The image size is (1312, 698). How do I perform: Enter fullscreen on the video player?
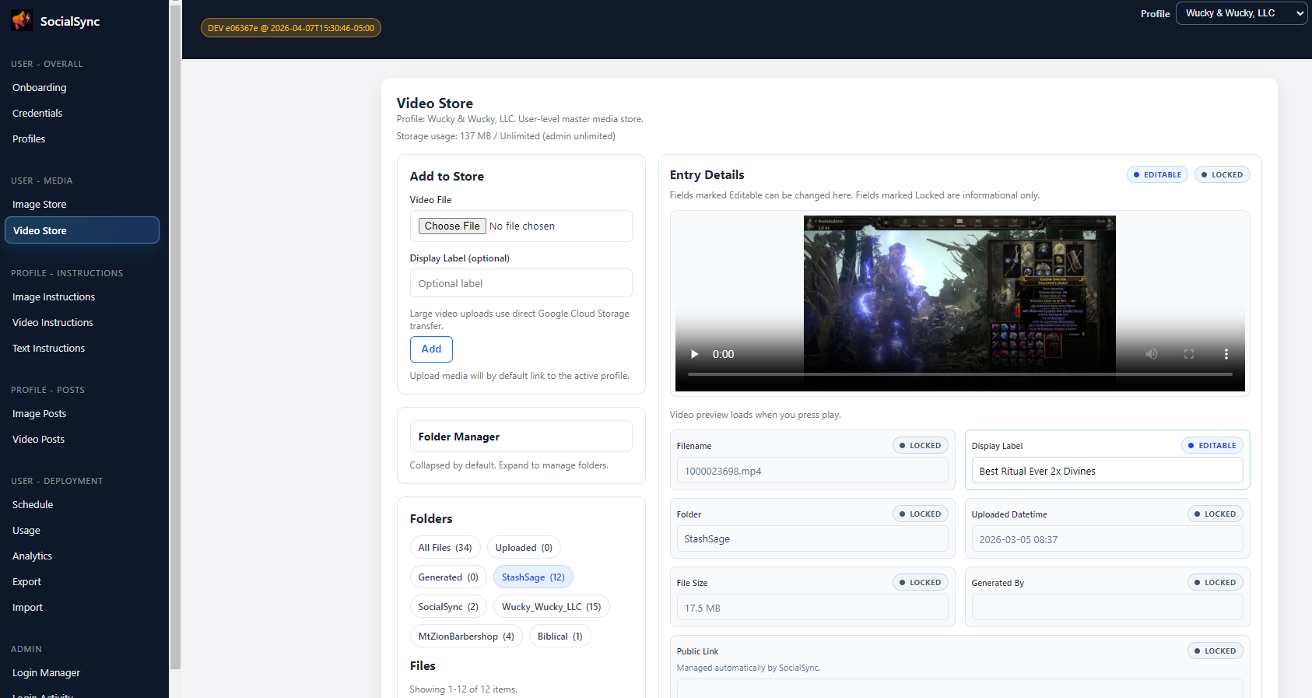click(1188, 354)
